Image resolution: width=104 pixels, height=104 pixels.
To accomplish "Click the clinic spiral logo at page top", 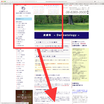I will pyautogui.click(x=23, y=8).
